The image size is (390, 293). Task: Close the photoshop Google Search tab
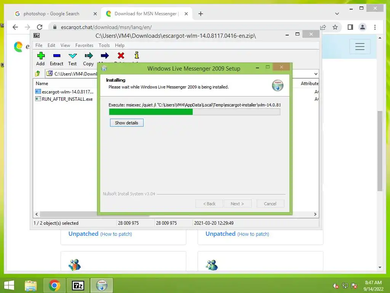coord(95,14)
